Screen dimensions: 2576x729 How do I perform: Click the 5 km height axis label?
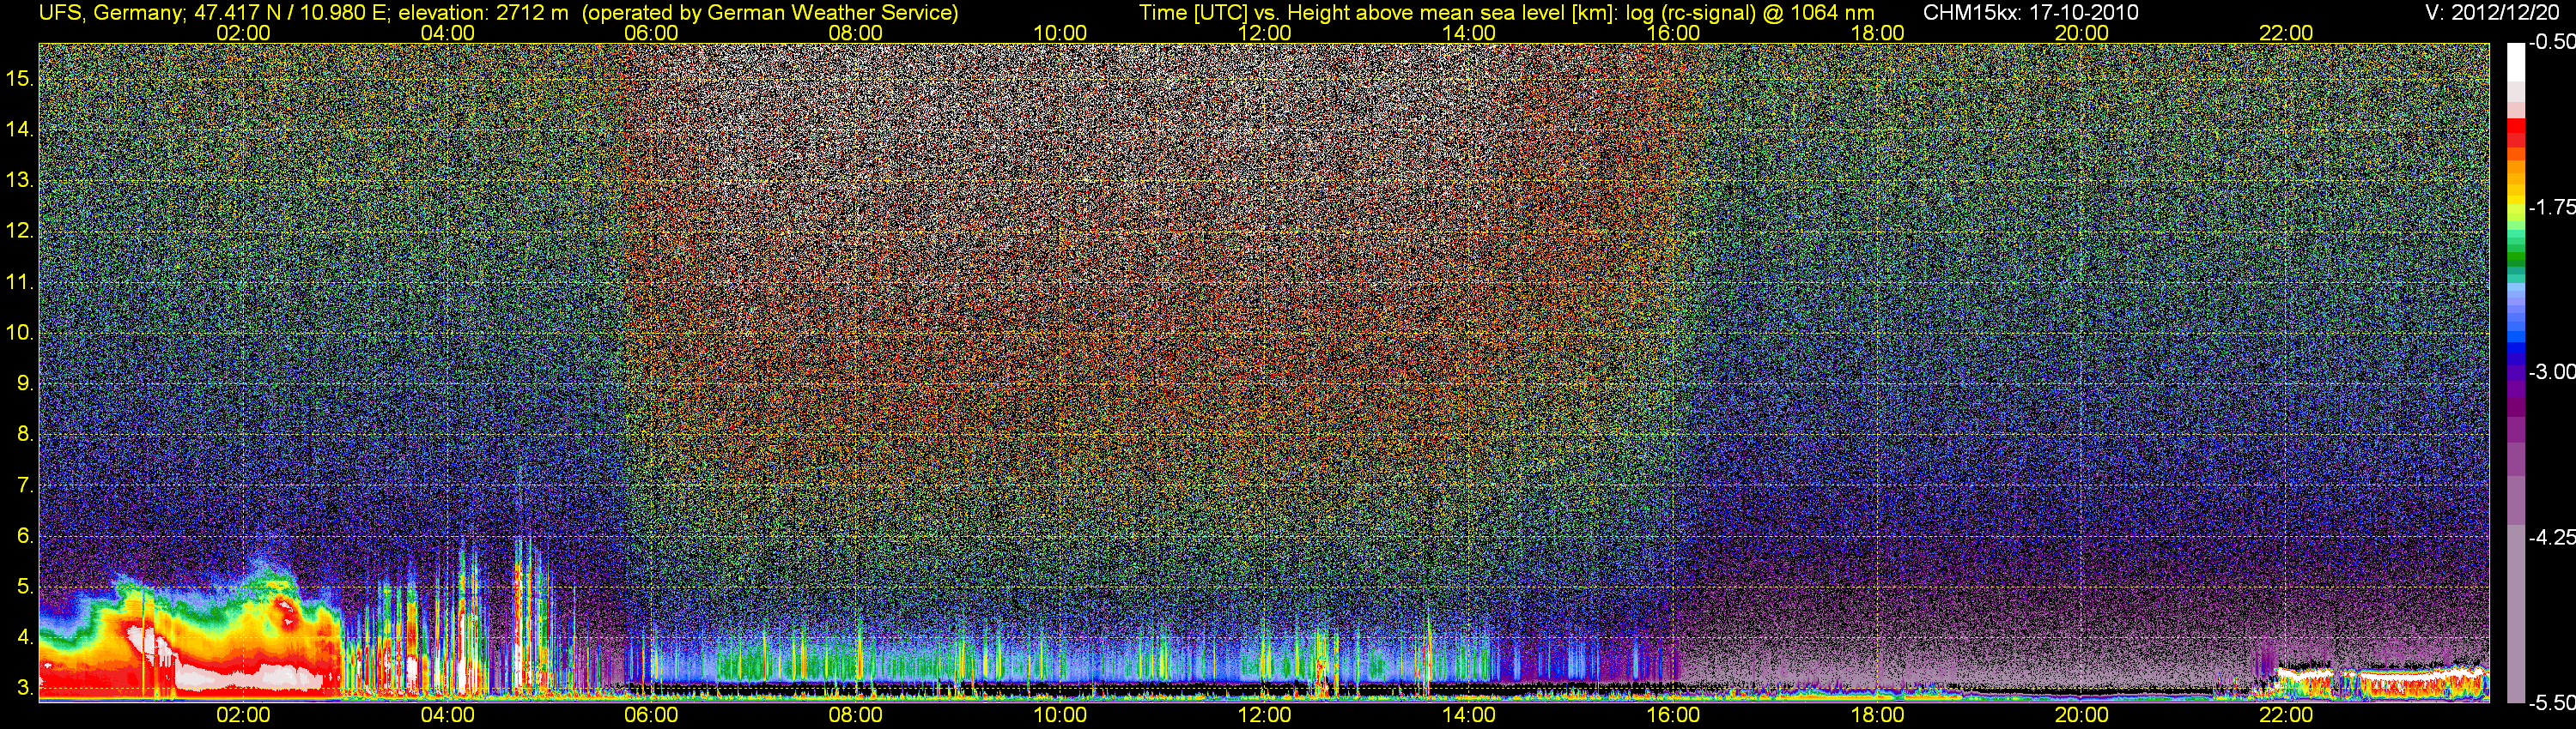point(25,587)
